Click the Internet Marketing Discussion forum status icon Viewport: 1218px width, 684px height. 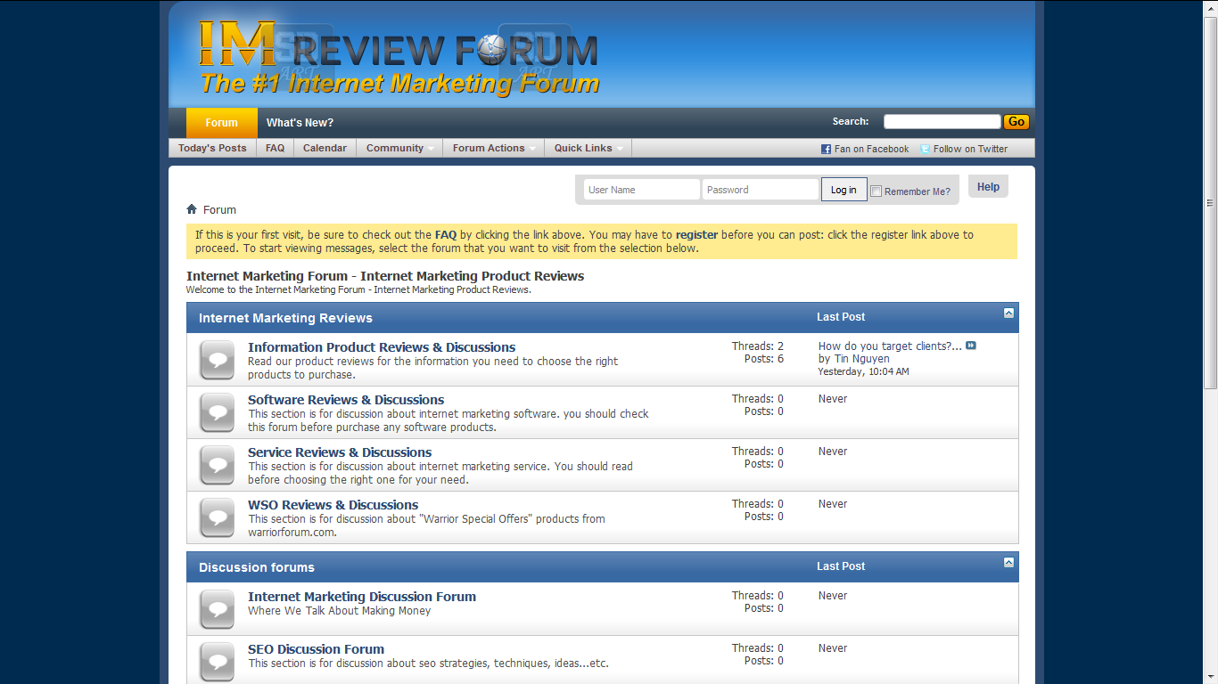tap(217, 609)
